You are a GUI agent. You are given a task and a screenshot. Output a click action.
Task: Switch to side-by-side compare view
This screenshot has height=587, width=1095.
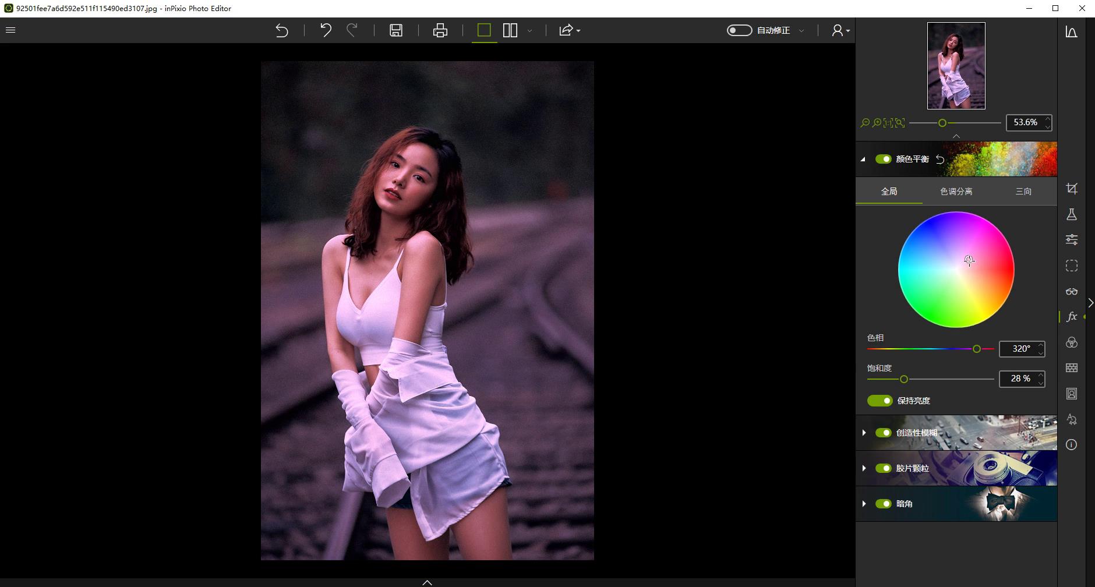pos(510,30)
